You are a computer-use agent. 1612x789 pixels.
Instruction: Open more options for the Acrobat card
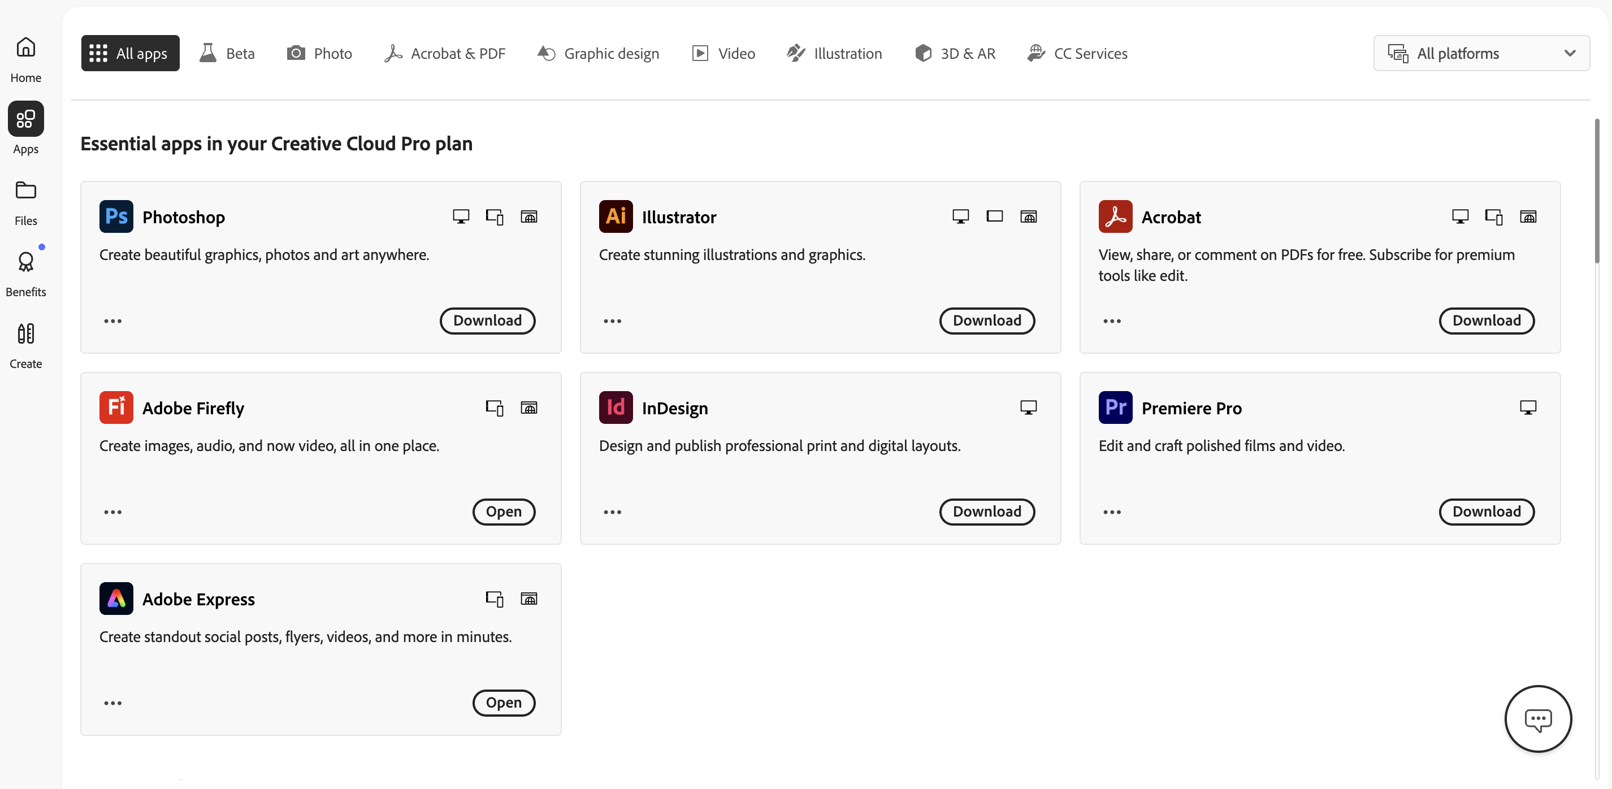click(1111, 321)
